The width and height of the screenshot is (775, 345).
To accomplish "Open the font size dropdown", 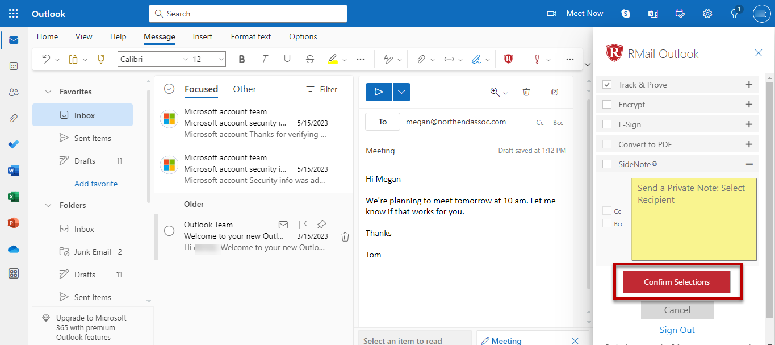I will (x=221, y=59).
